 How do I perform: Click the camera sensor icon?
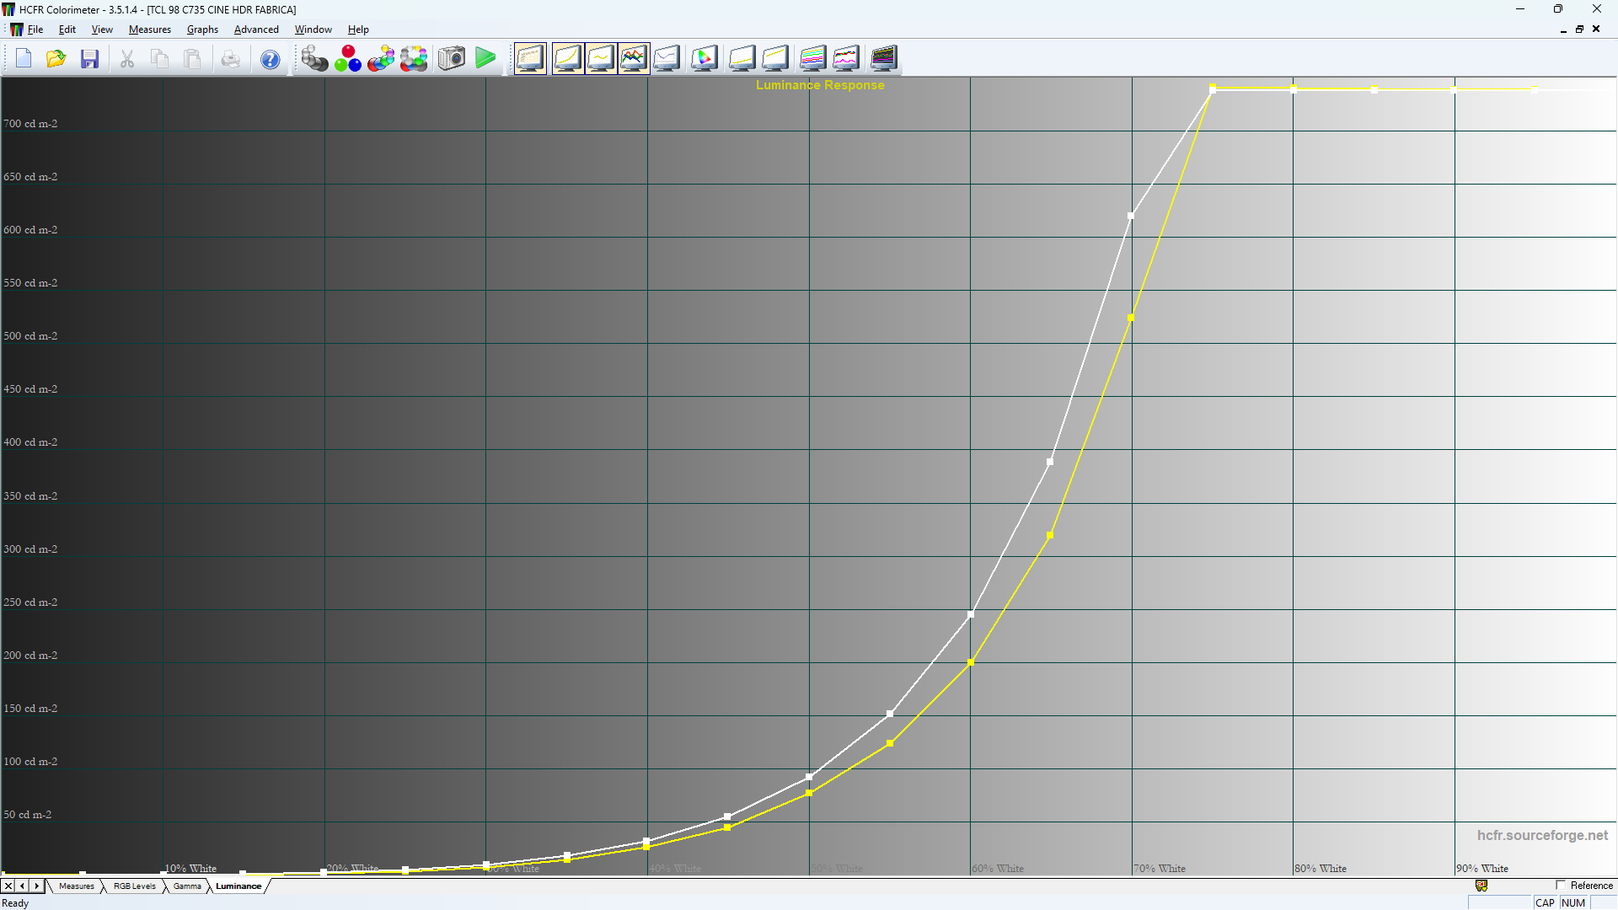tap(452, 59)
